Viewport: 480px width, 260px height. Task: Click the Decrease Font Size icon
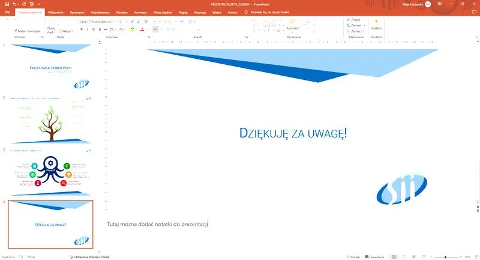click(139, 22)
